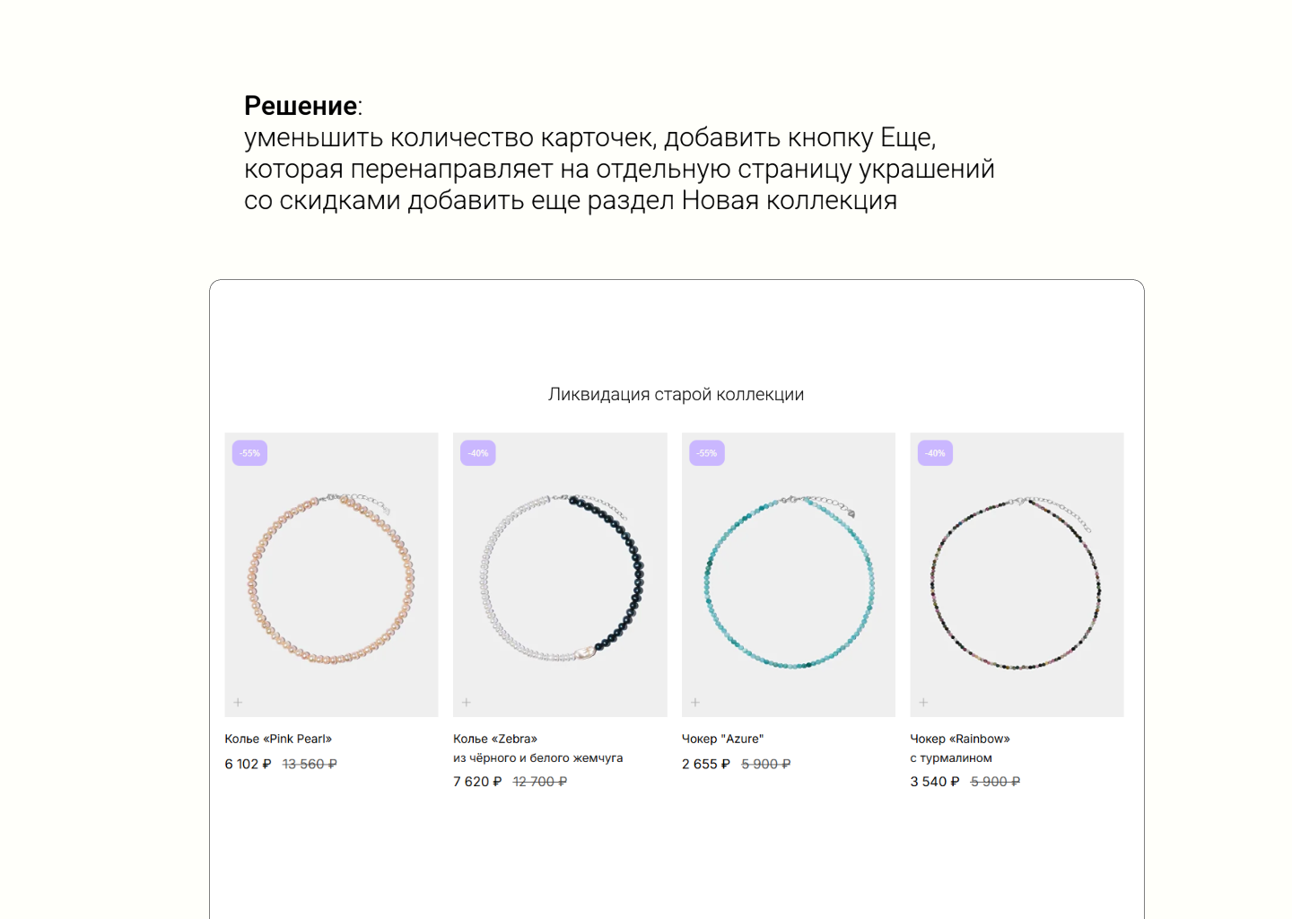1292x919 pixels.
Task: Add Колье «Zebra» via its plus icon
Action: tap(467, 703)
